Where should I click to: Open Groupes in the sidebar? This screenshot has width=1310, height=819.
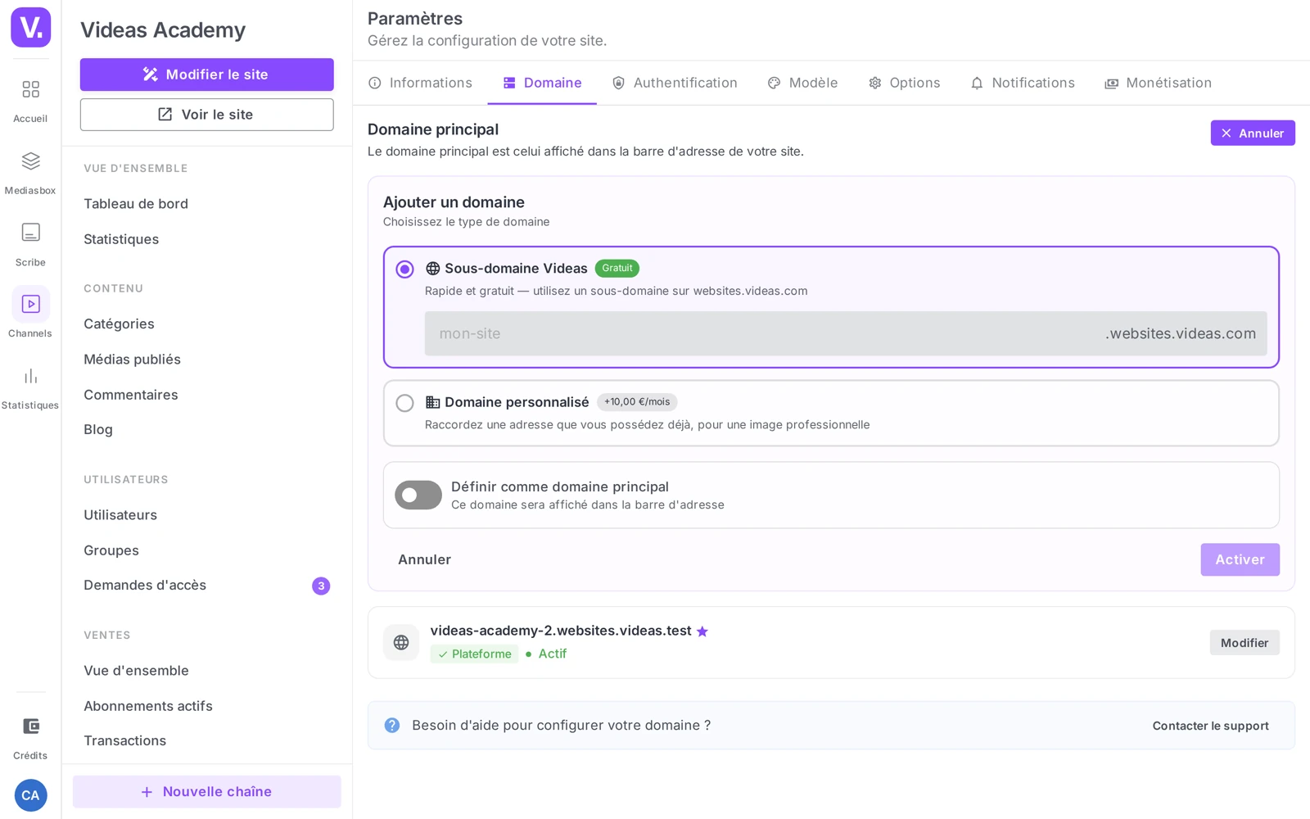(111, 550)
